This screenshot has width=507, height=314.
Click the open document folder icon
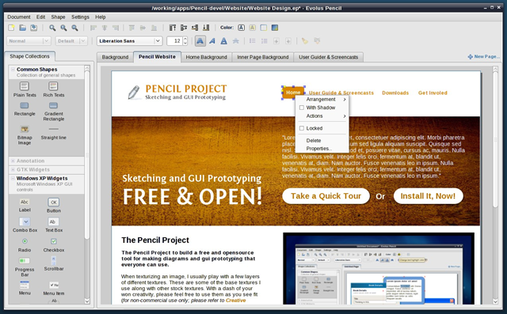22,28
